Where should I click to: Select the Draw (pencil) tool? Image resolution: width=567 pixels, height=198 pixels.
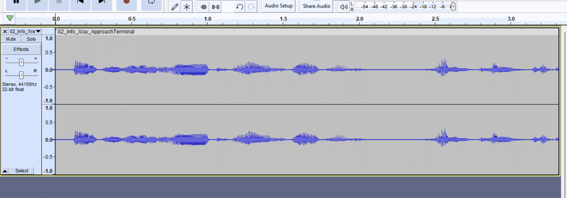point(175,7)
